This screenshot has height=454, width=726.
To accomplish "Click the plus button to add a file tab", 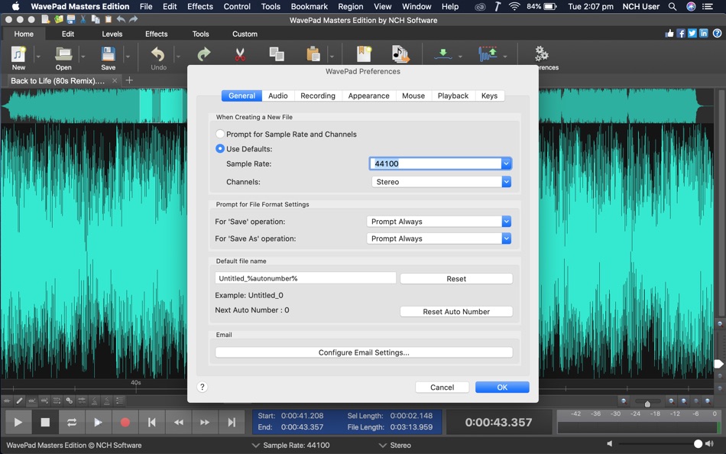I will (129, 80).
